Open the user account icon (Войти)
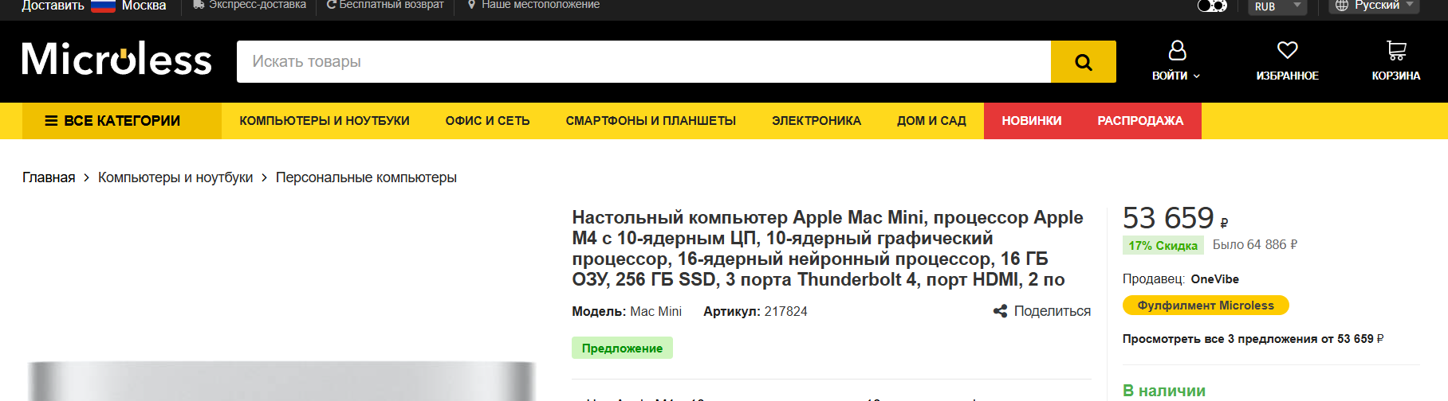The height and width of the screenshot is (401, 1448). click(x=1177, y=51)
